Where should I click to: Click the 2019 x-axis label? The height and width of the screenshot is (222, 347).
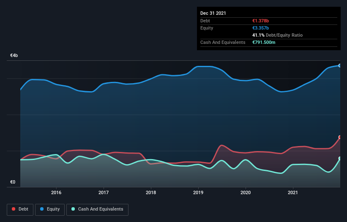[198, 192]
